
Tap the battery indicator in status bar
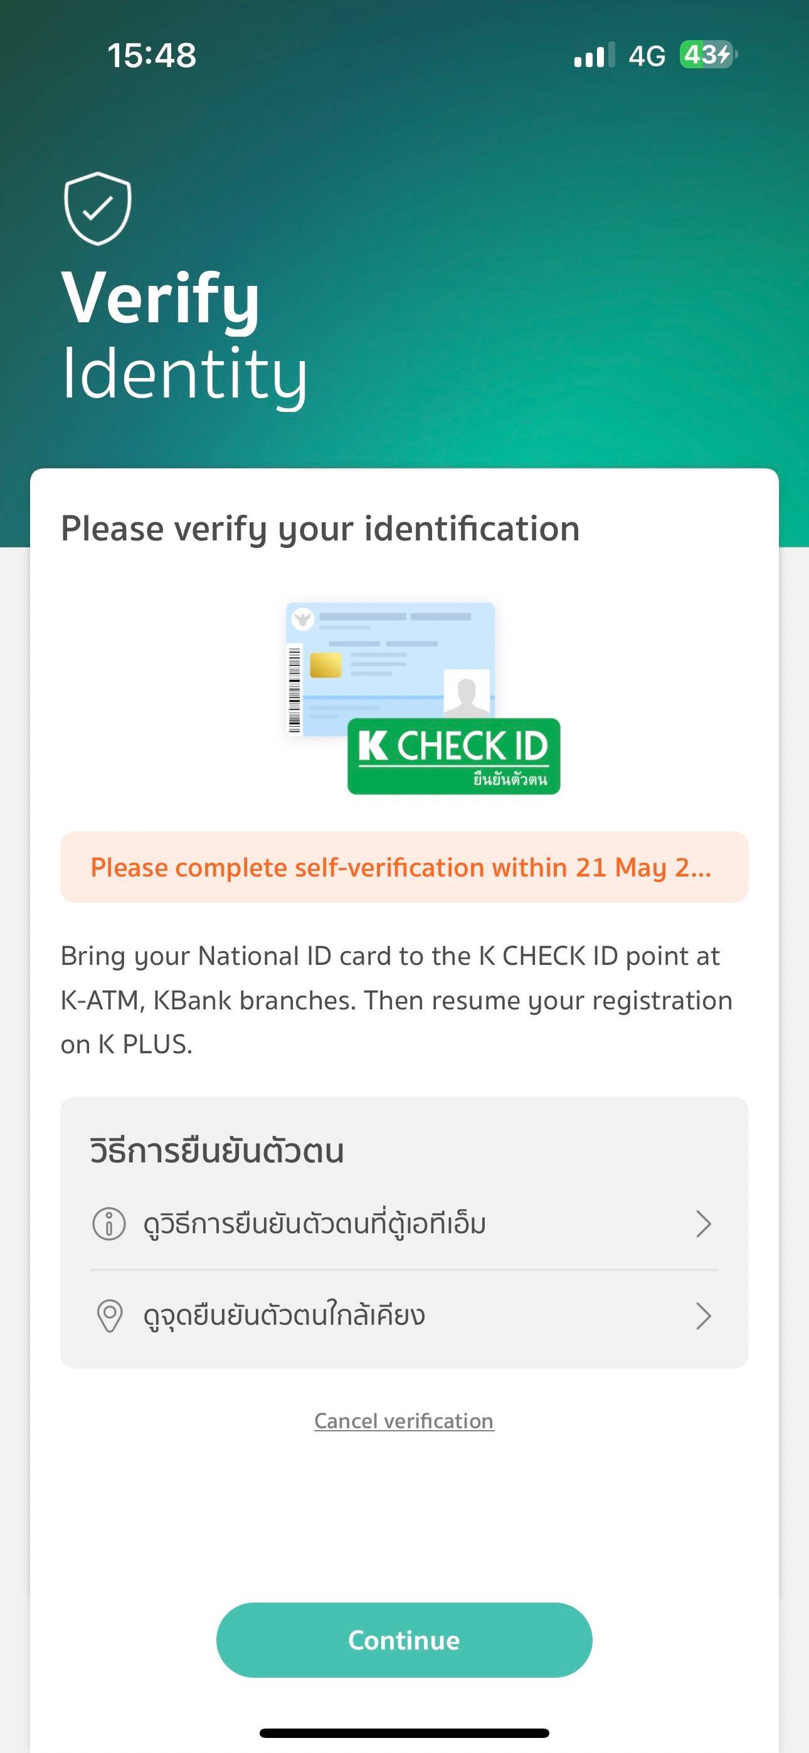(x=707, y=55)
